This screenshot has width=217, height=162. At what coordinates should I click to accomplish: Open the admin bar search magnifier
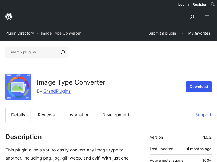pos(213,4)
